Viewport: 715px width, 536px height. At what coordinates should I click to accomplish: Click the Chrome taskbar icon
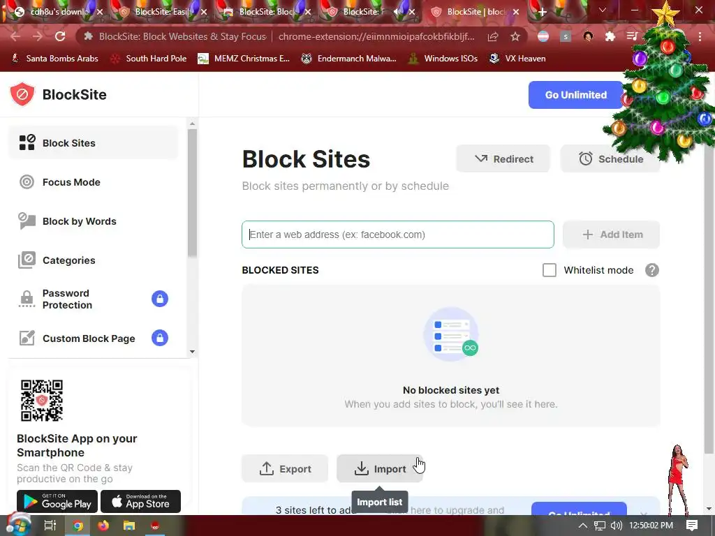(78, 526)
